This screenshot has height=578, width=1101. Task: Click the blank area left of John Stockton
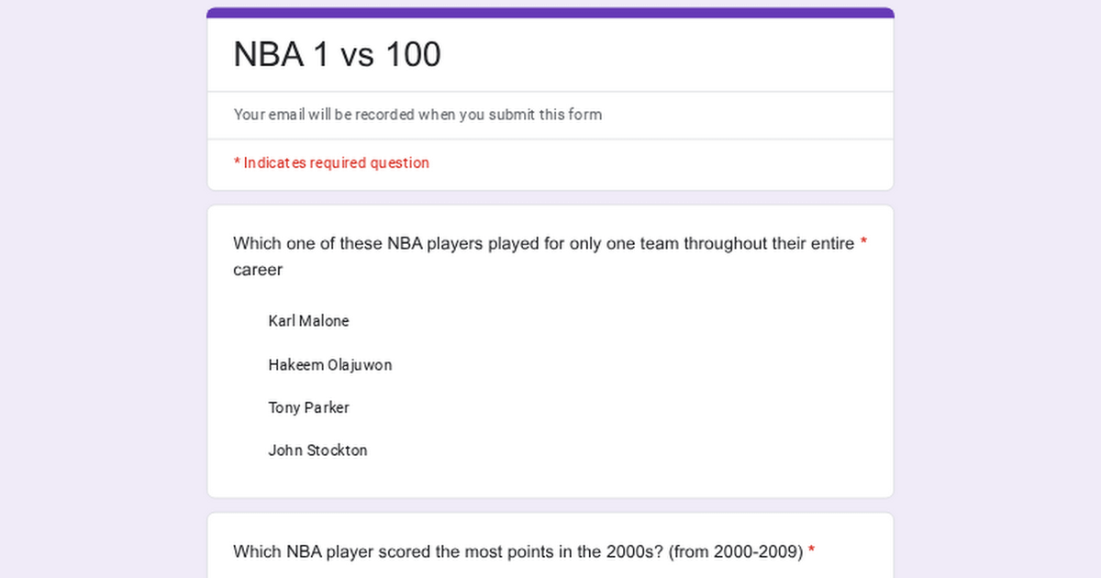coord(250,450)
